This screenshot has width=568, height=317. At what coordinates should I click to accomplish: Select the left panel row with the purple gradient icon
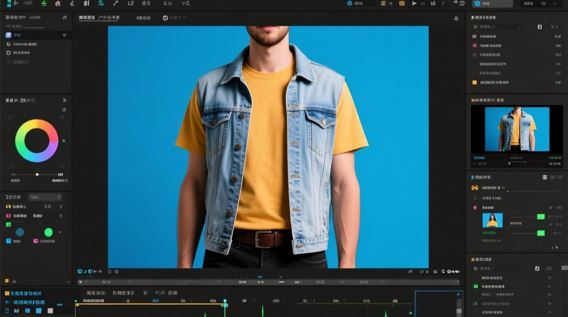pyautogui.click(x=36, y=35)
